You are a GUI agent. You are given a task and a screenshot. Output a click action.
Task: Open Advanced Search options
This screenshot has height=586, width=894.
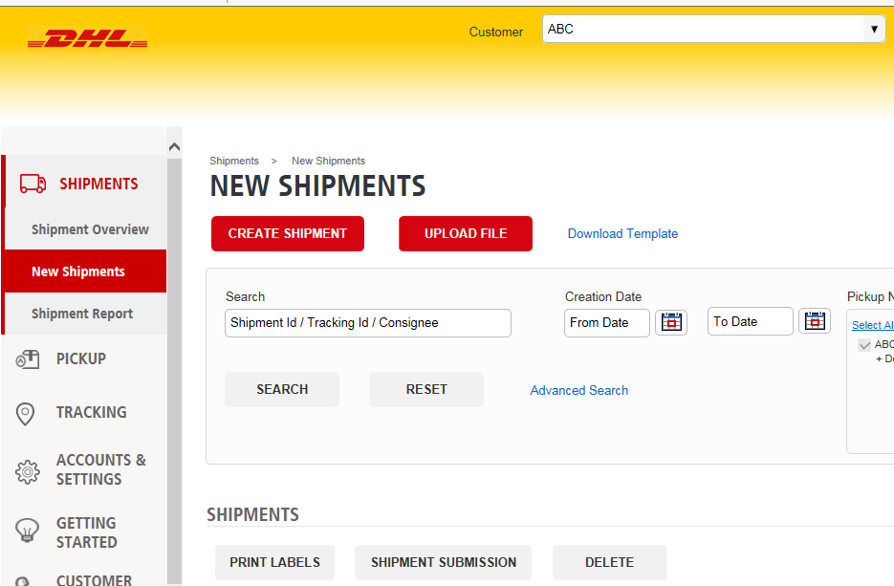578,390
